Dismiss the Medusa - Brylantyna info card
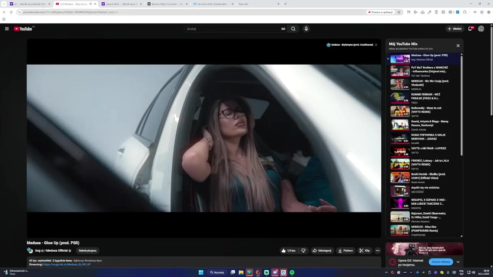Image resolution: width=493 pixels, height=277 pixels. pyautogui.click(x=376, y=45)
